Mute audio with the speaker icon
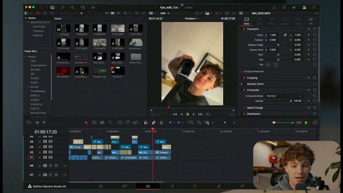Image resolution: width=343 pixels, height=193 pixels. (274, 123)
